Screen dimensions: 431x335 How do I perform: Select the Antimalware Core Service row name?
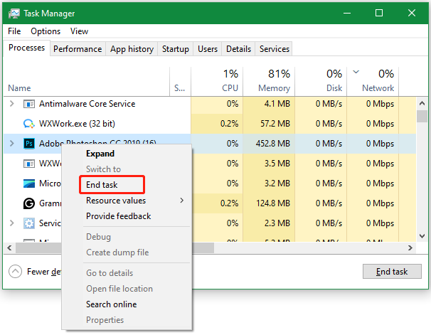[87, 104]
